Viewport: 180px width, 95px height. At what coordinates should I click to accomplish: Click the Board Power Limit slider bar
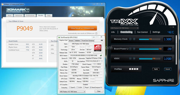pos(150,49)
